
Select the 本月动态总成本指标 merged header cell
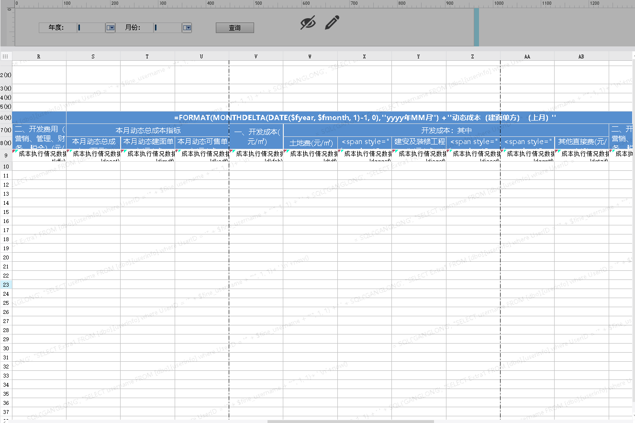tap(148, 130)
